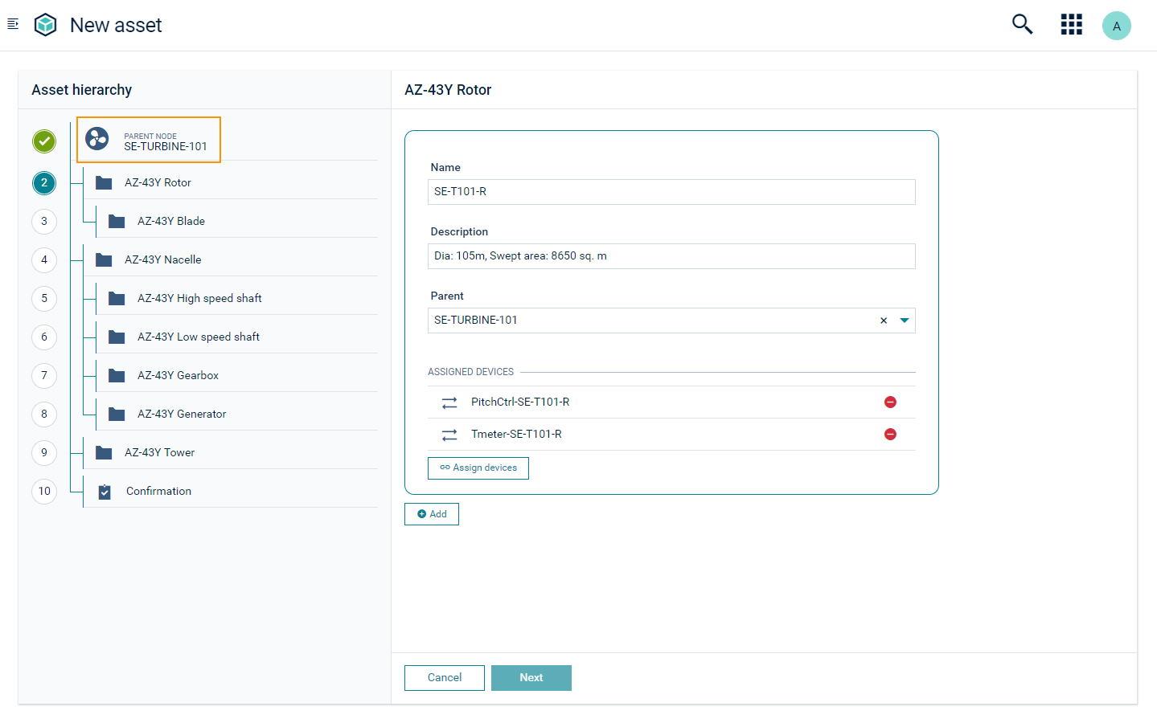The width and height of the screenshot is (1157, 723).
Task: Go to step 9 circle
Action: tap(44, 453)
